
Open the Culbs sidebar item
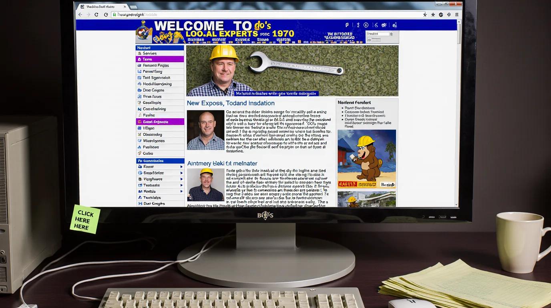pyautogui.click(x=160, y=153)
